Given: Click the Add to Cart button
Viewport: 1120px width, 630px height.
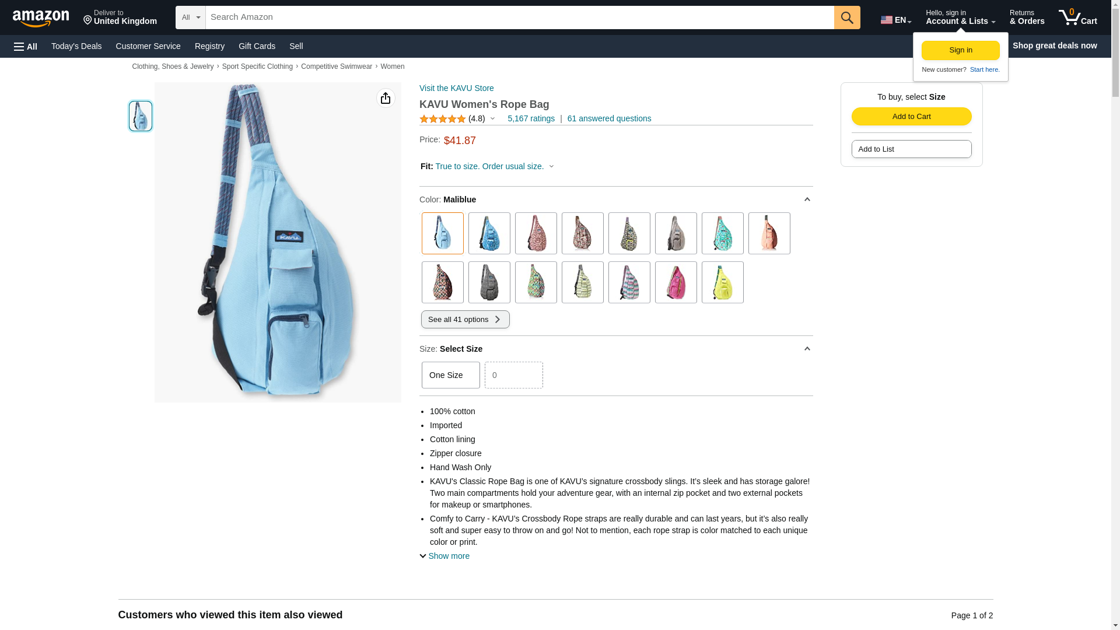Looking at the screenshot, I should 911,116.
